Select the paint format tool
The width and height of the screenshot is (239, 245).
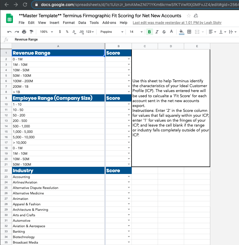coord(31,32)
